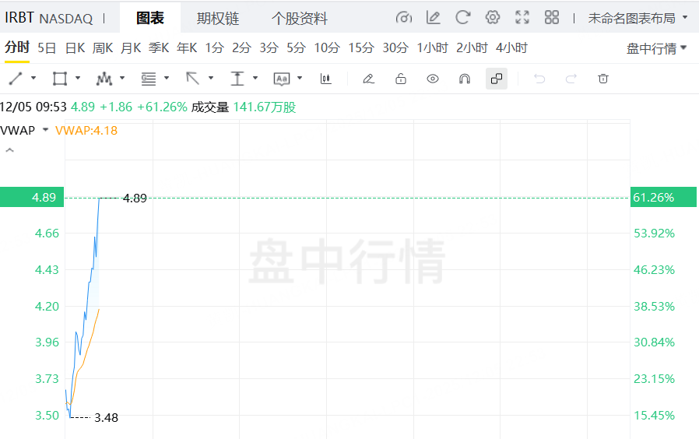Select the Fibonacci lines tool
This screenshot has height=439, width=699.
point(149,79)
